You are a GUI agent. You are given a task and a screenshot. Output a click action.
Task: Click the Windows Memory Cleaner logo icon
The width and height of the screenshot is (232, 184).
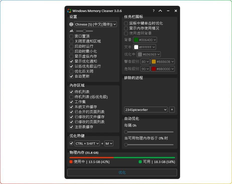69,11
